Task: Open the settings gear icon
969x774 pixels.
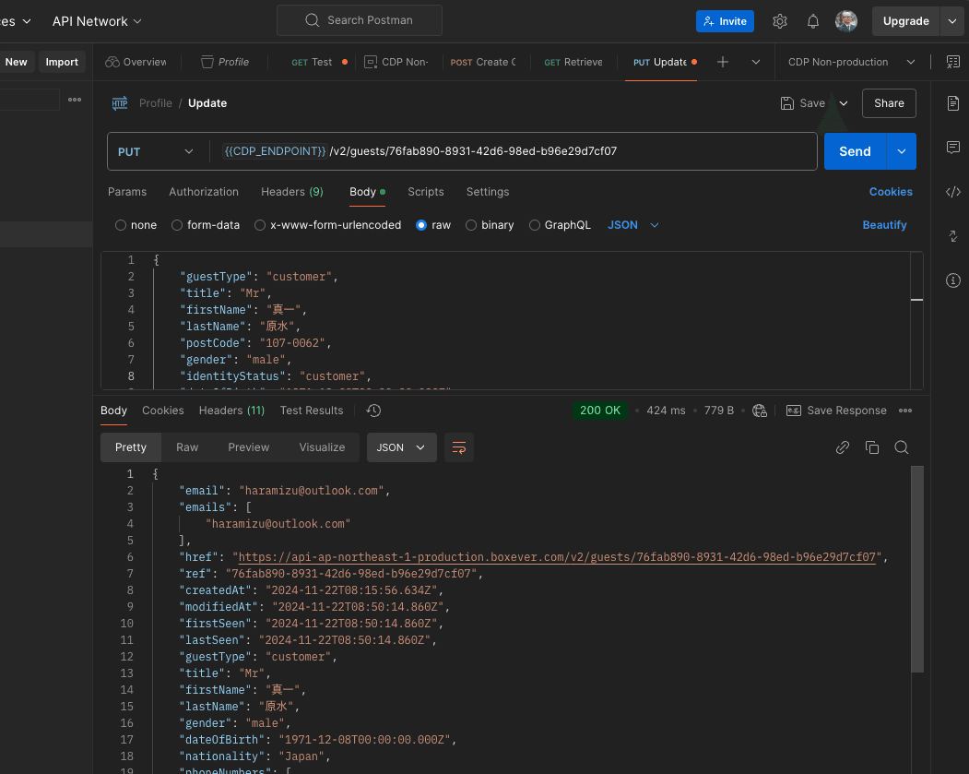Action: pos(780,21)
